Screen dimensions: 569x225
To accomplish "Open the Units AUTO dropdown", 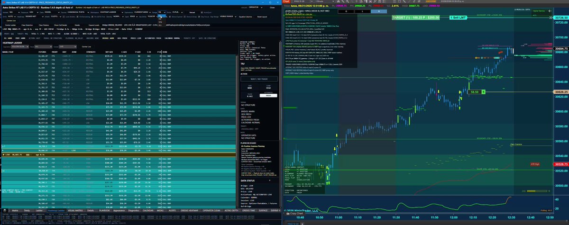I will (11, 17).
